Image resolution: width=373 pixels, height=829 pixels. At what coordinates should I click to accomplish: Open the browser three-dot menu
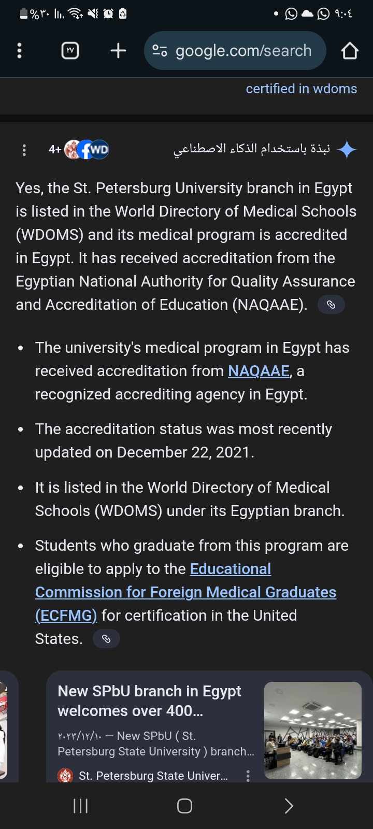click(20, 51)
